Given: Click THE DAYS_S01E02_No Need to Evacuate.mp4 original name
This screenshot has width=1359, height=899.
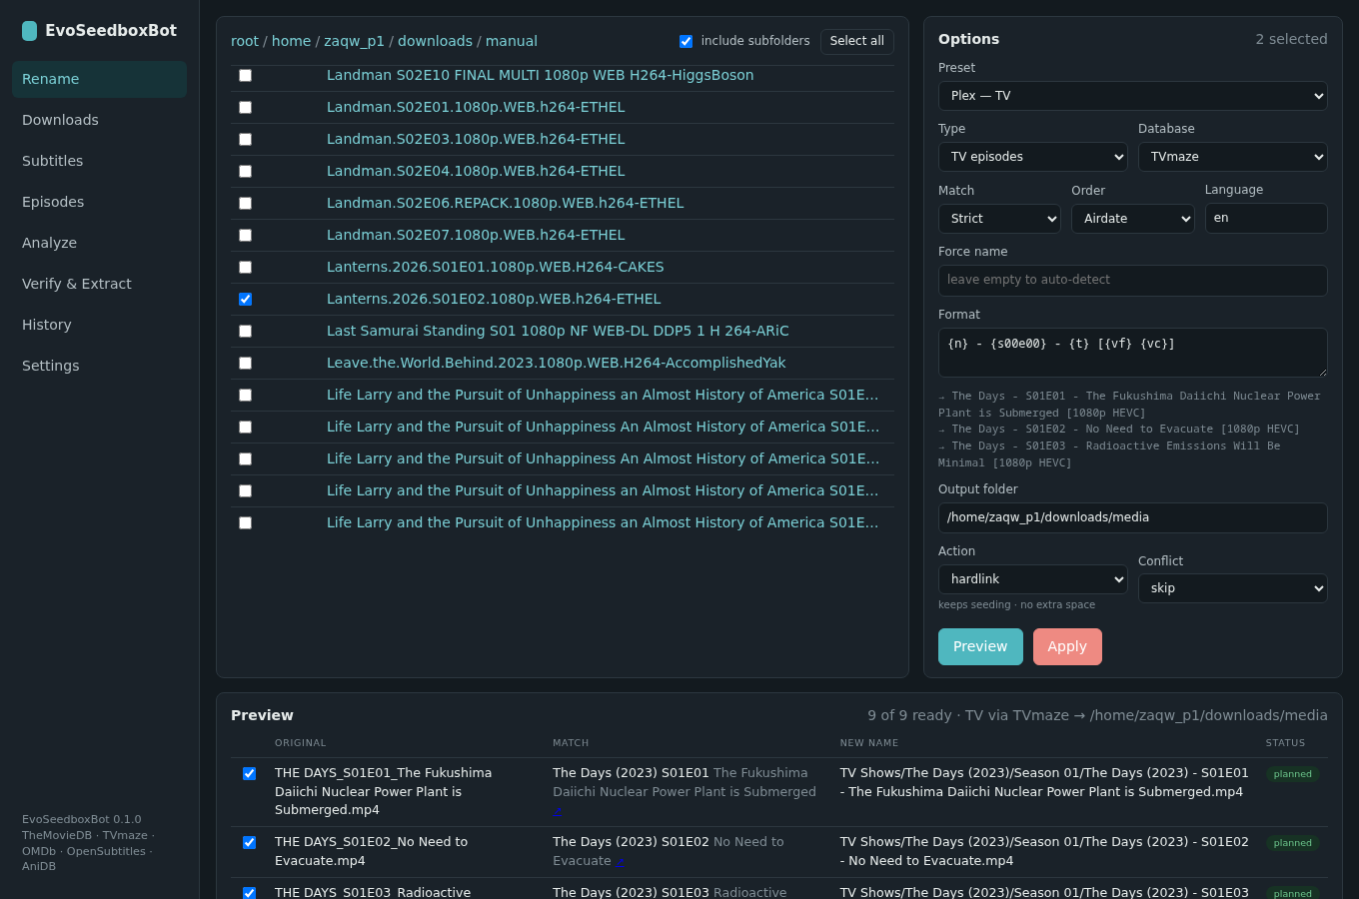Looking at the screenshot, I should pos(371,851).
